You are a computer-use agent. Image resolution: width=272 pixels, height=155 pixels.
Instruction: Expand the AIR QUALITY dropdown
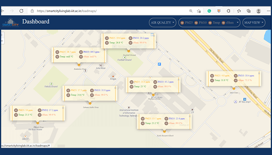point(162,23)
